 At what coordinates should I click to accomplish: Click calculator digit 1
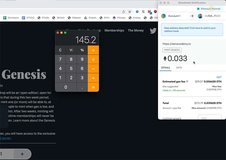[60, 78]
